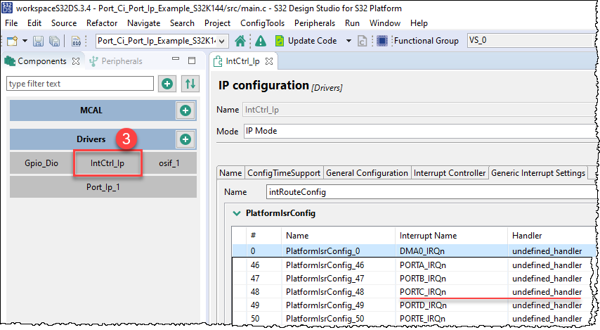
Task: Add a new MCAL component
Action: 185,110
